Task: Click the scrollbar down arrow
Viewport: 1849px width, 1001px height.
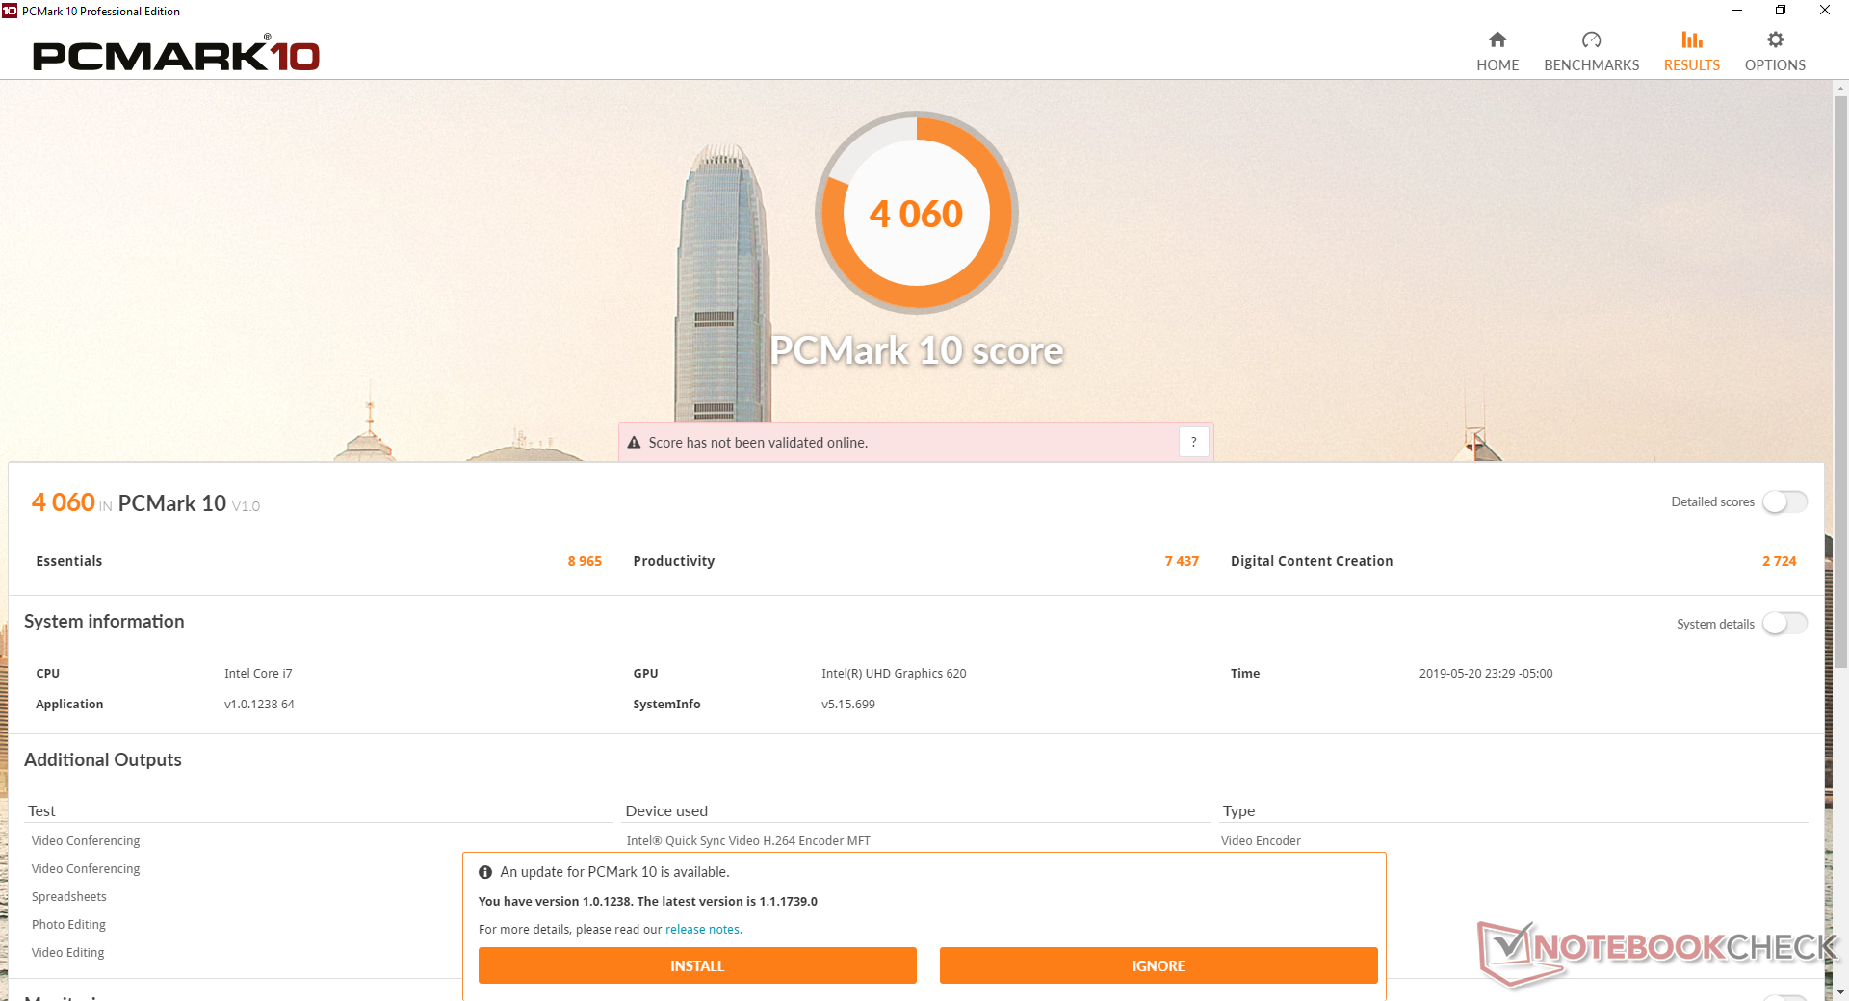Action: tap(1840, 991)
